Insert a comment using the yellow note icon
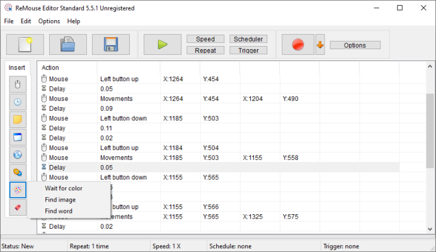 point(18,120)
